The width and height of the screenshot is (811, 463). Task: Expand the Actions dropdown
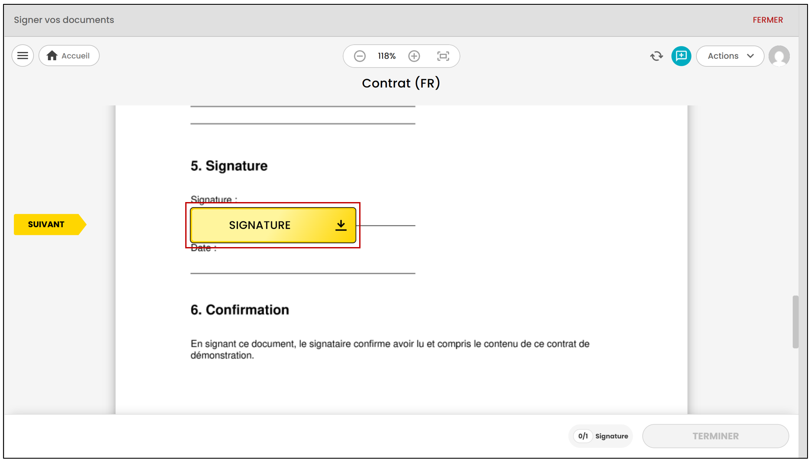tap(730, 56)
